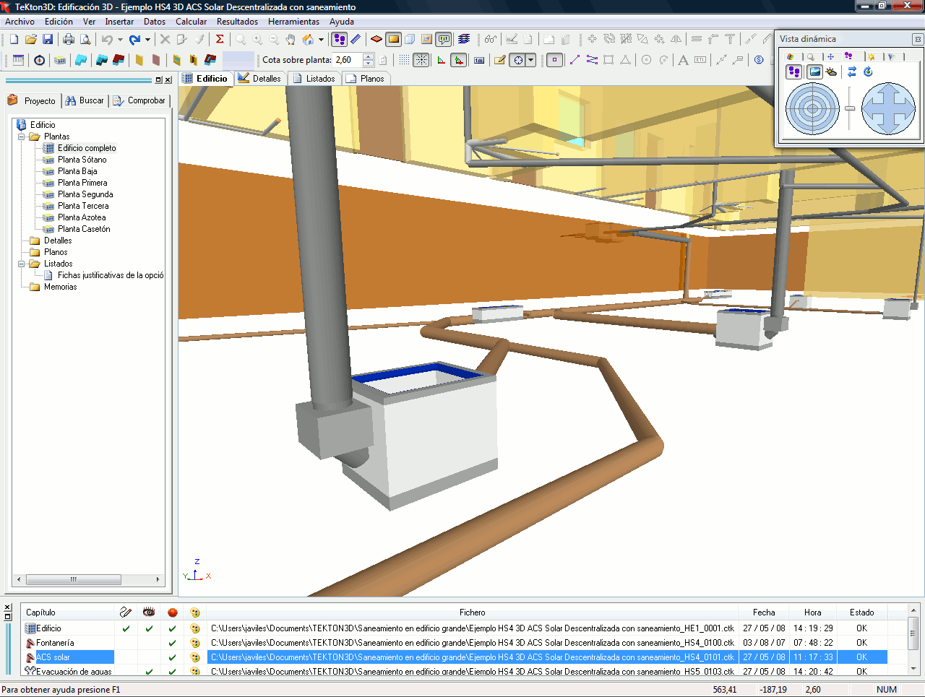
Task: Click the blue swap arrows icon
Action: tap(852, 72)
